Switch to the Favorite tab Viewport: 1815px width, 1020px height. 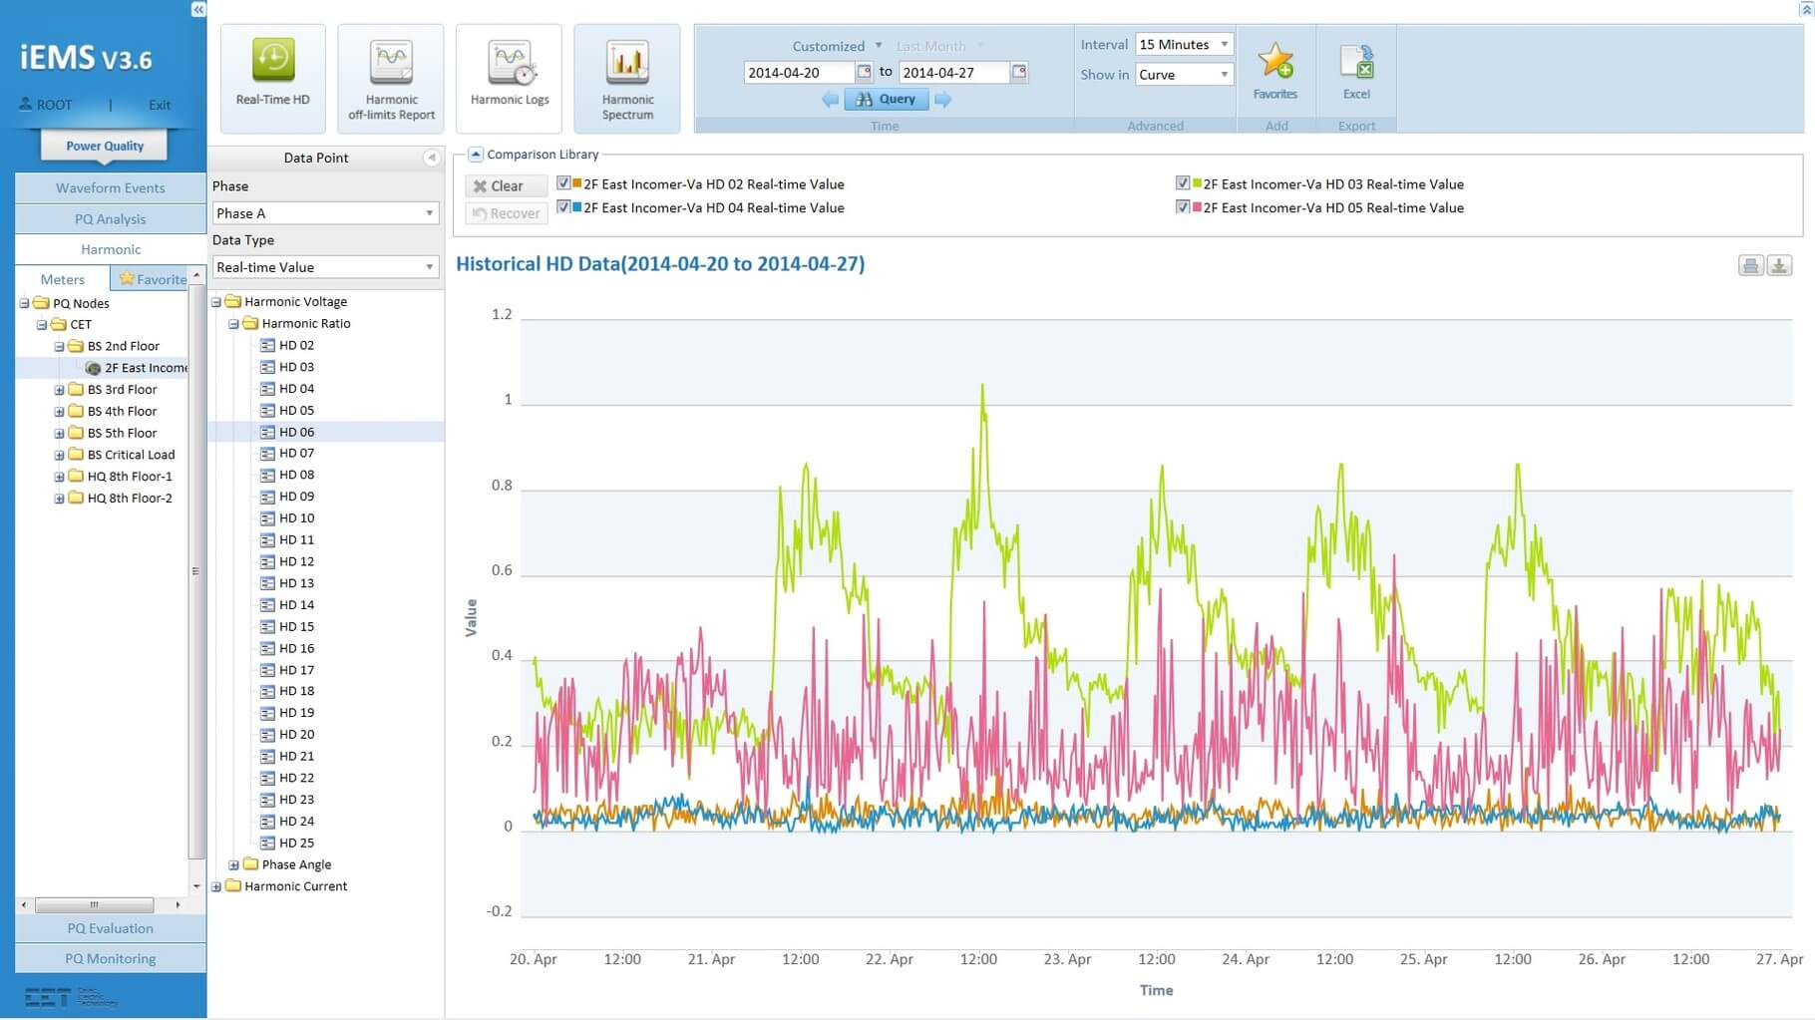coord(153,279)
